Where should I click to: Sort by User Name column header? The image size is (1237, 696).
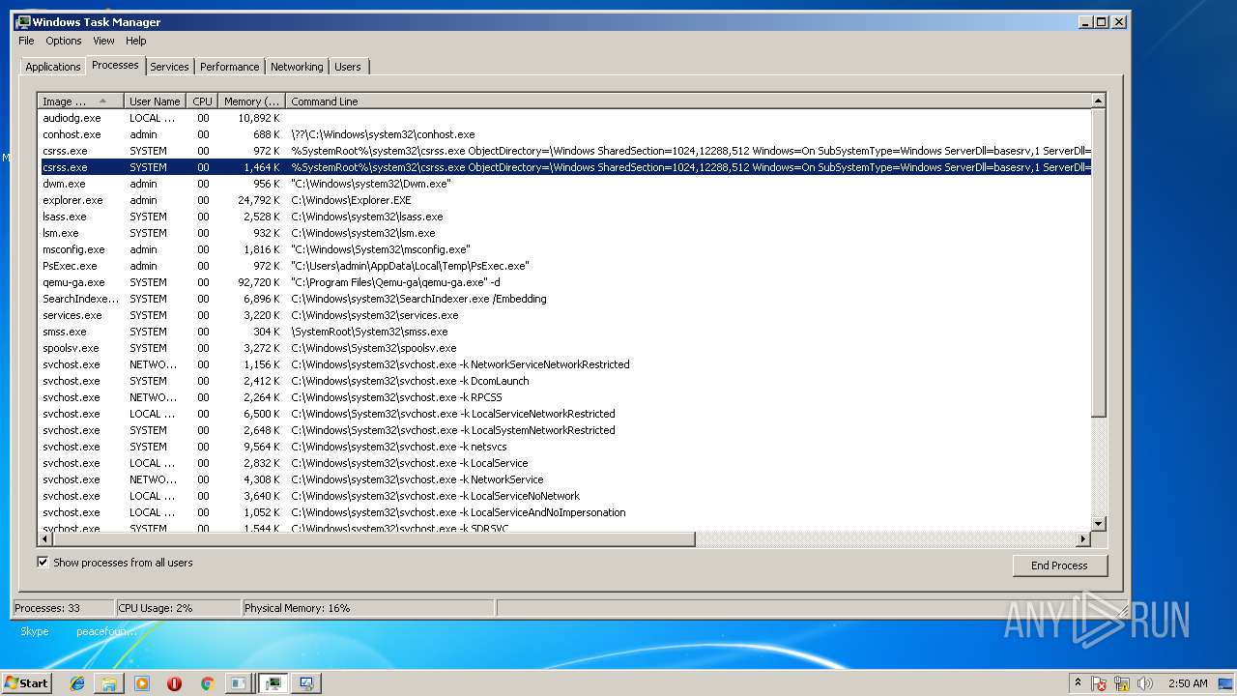(x=156, y=101)
